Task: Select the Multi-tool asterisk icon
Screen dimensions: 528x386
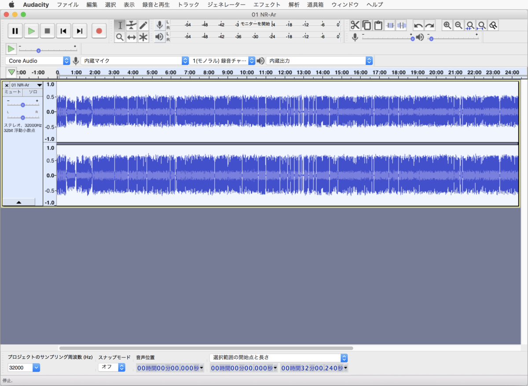Action: click(x=143, y=37)
